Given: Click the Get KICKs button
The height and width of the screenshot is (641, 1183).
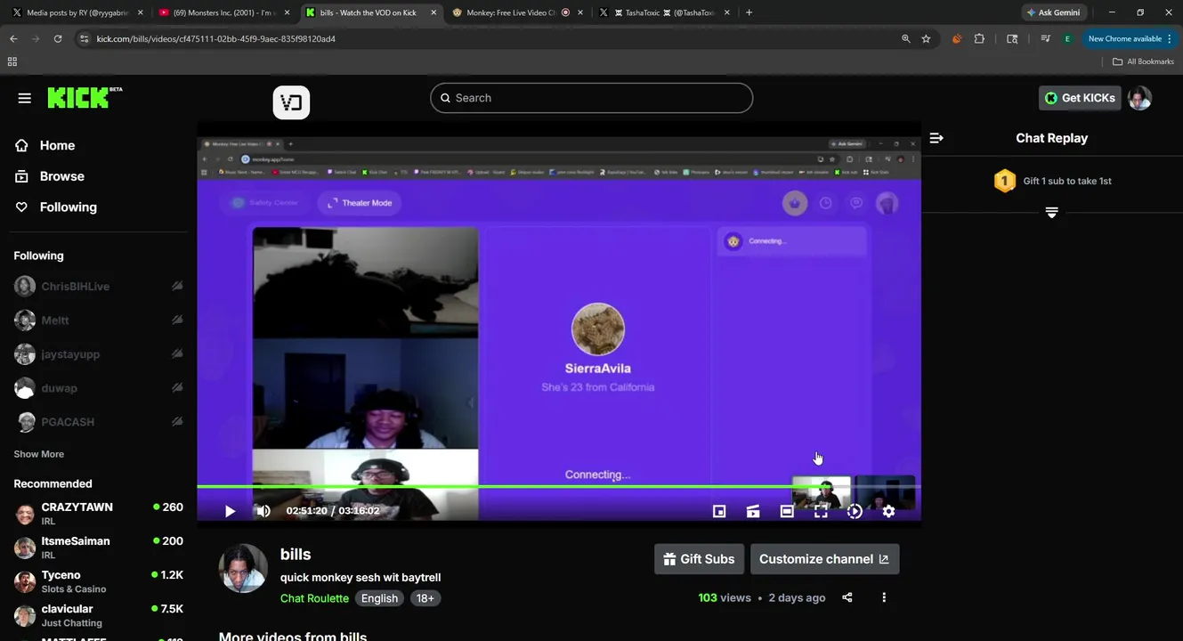Looking at the screenshot, I should click(1079, 98).
